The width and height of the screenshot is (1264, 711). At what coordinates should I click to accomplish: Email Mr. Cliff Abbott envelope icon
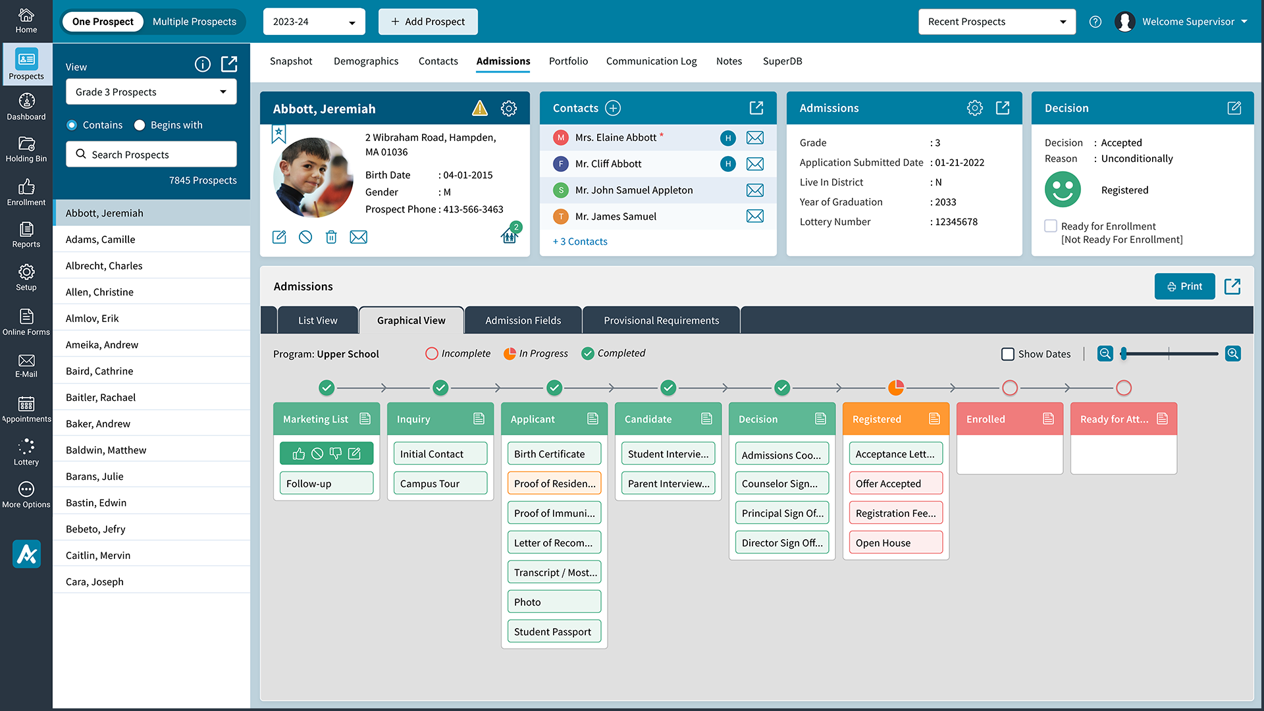tap(755, 164)
